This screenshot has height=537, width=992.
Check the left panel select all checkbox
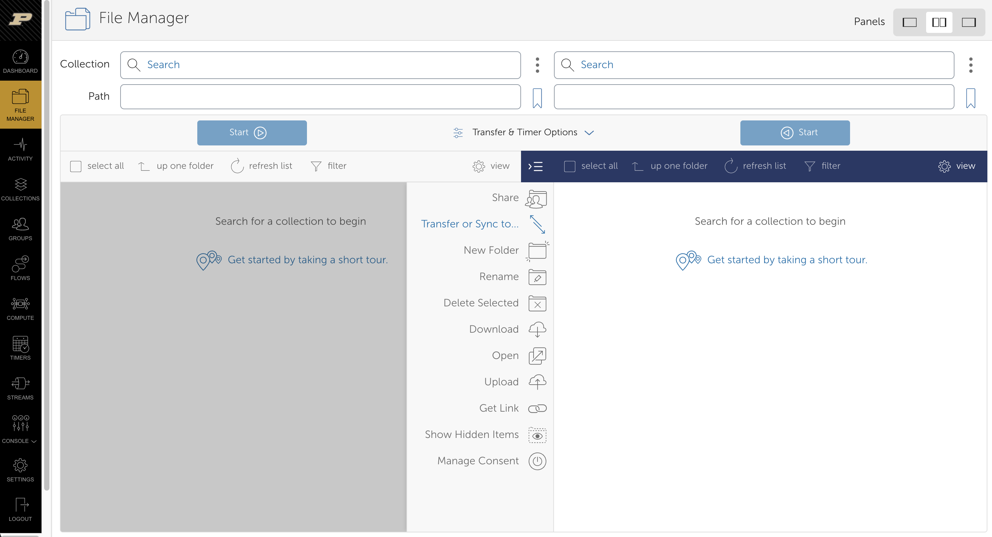coord(75,166)
